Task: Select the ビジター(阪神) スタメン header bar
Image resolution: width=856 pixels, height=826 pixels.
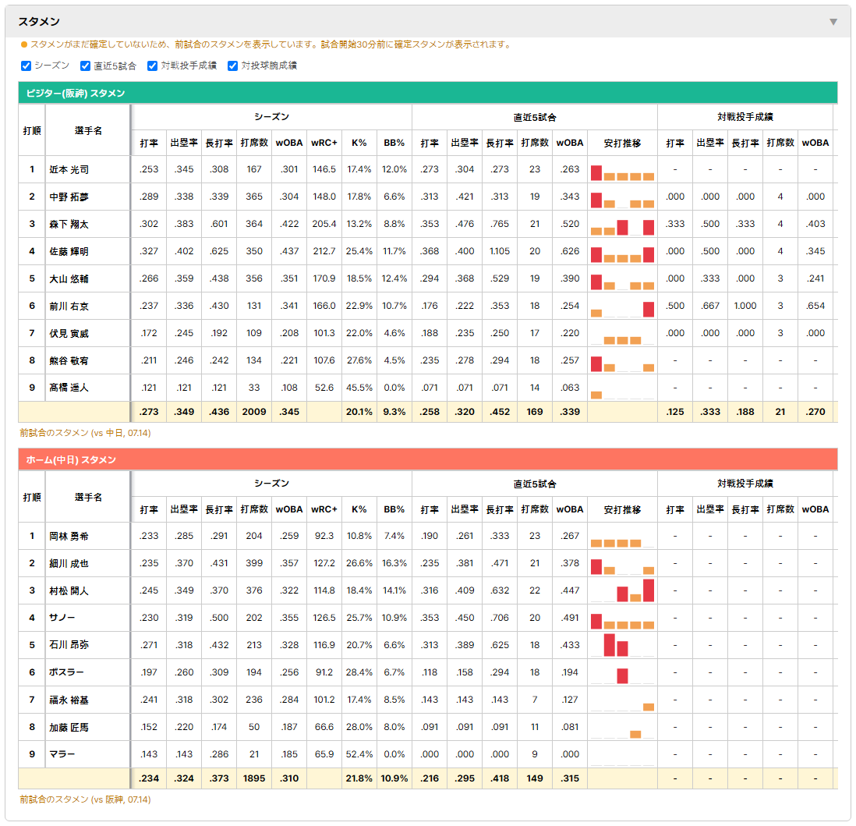Action: 428,93
